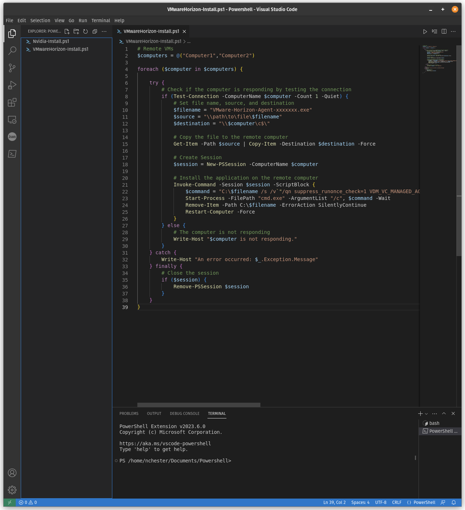465x510 pixels.
Task: Open the Source Control view
Action: pyautogui.click(x=12, y=68)
